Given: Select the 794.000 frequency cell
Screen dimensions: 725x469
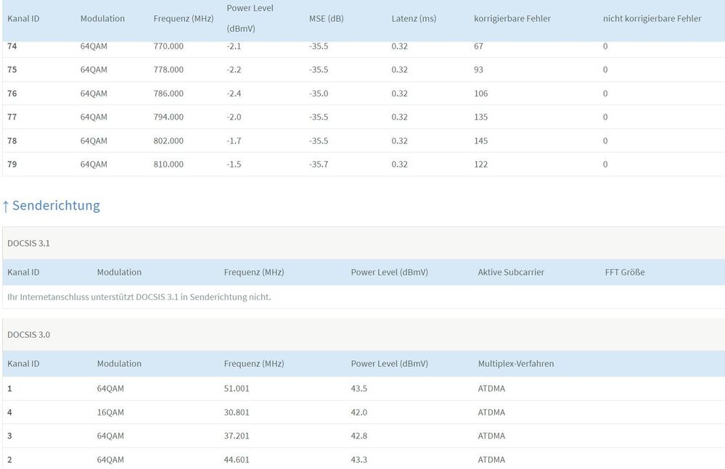Looking at the screenshot, I should [168, 117].
